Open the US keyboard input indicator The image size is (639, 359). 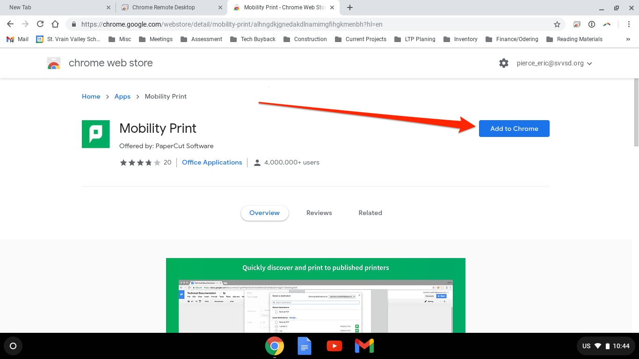(586, 346)
